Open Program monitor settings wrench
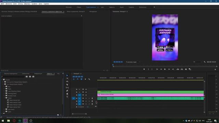Image resolution: width=219 pixels, height=123 pixels. pos(205,62)
